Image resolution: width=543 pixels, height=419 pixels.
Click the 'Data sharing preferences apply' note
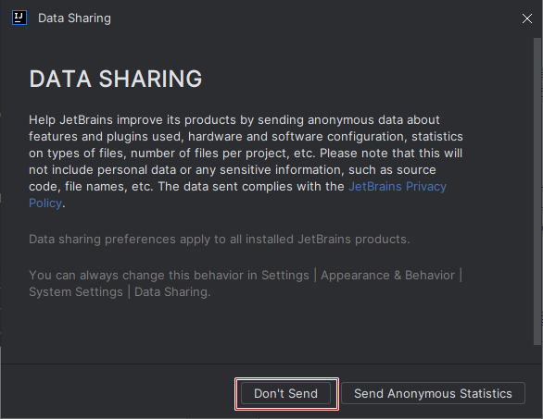pyautogui.click(x=220, y=240)
